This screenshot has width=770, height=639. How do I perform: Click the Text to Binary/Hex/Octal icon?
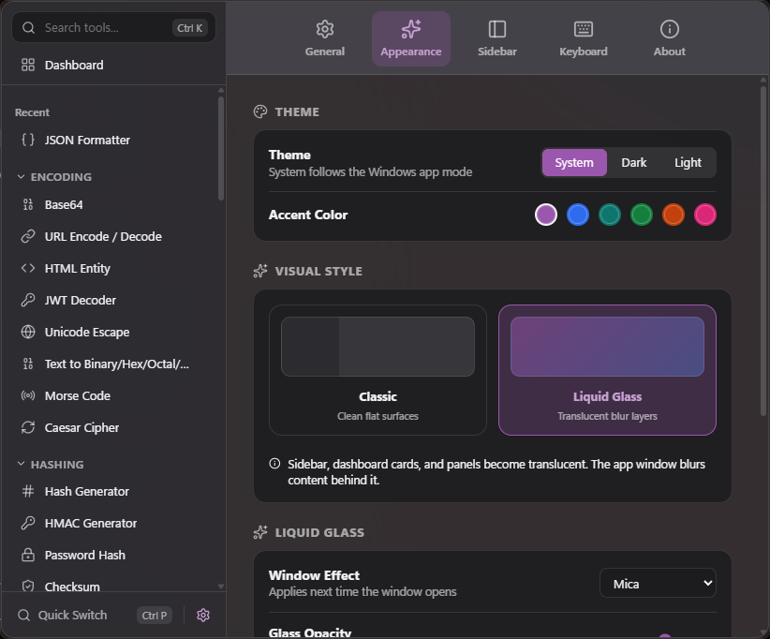click(x=28, y=364)
